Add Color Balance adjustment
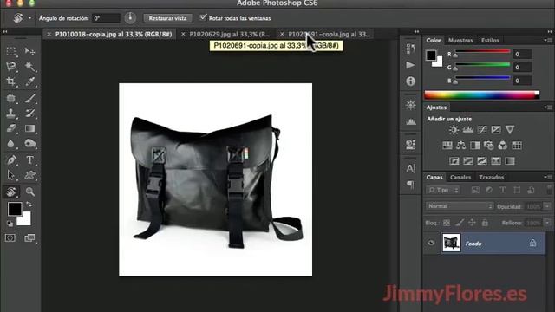 460,145
